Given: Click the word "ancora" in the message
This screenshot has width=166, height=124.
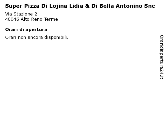Looking at the screenshot, I should [x=35, y=37].
